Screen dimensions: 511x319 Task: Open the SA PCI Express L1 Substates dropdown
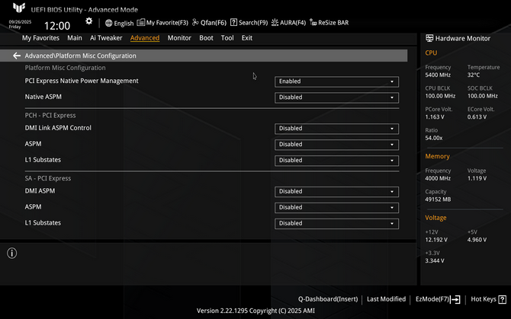336,224
